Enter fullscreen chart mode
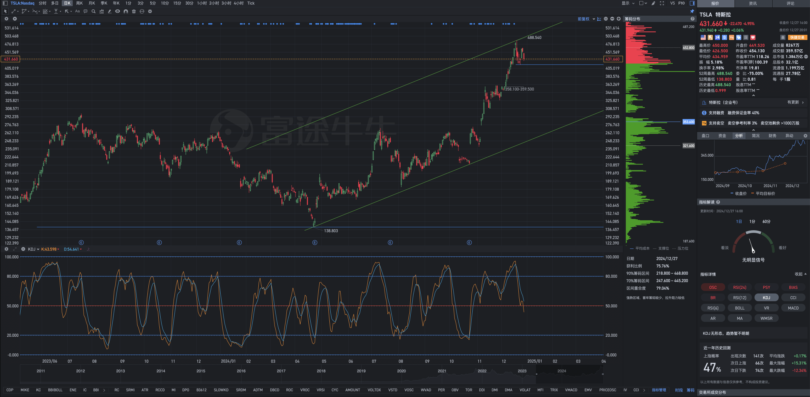This screenshot has height=397, width=810. pos(662,3)
